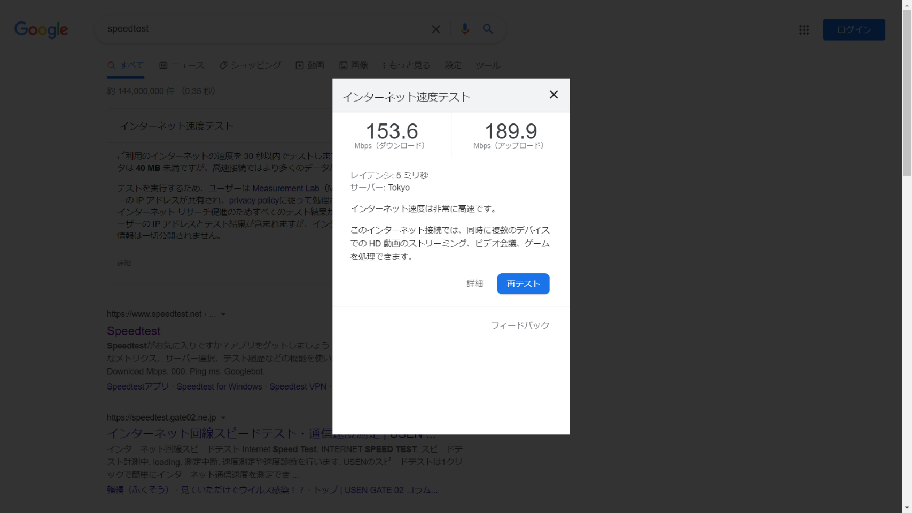Open the Speedtestアプリ sitelink
The image size is (912, 513).
(x=138, y=386)
